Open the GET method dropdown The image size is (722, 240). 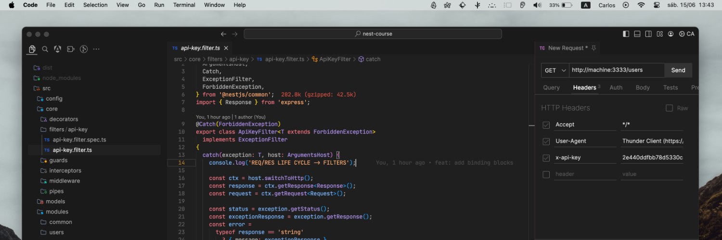(555, 70)
